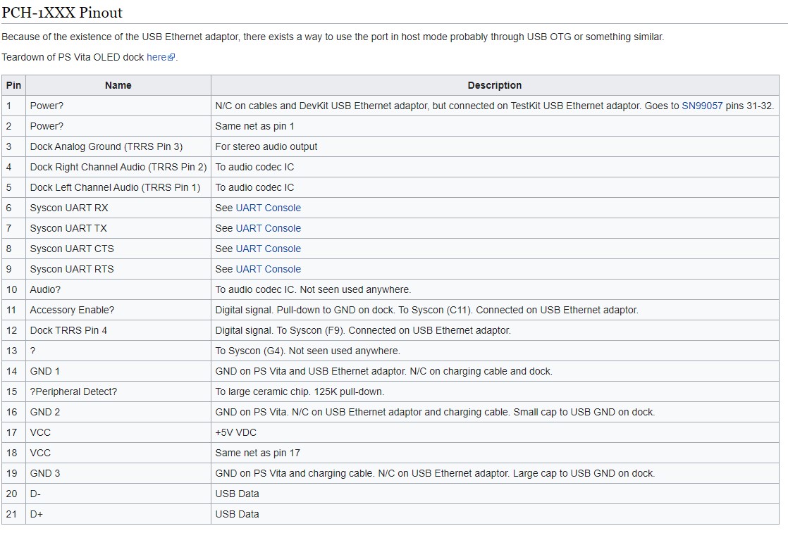Click the 'Syscon UART CTS' name cell
Viewport: 788px width, 533px height.
point(118,249)
